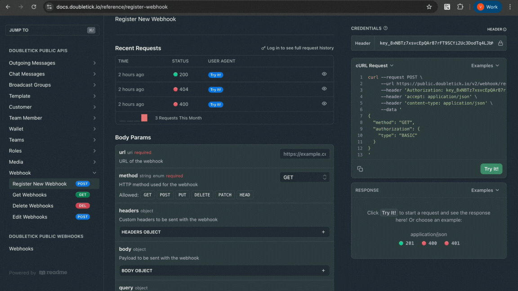Reload the page using browser refresh icon

pos(34,7)
